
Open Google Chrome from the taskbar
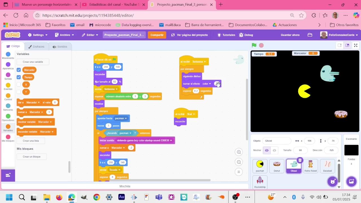coord(96,197)
